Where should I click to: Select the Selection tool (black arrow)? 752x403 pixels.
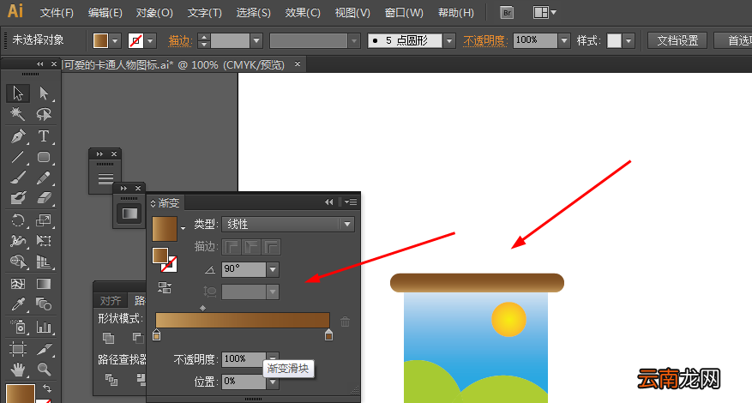point(18,93)
